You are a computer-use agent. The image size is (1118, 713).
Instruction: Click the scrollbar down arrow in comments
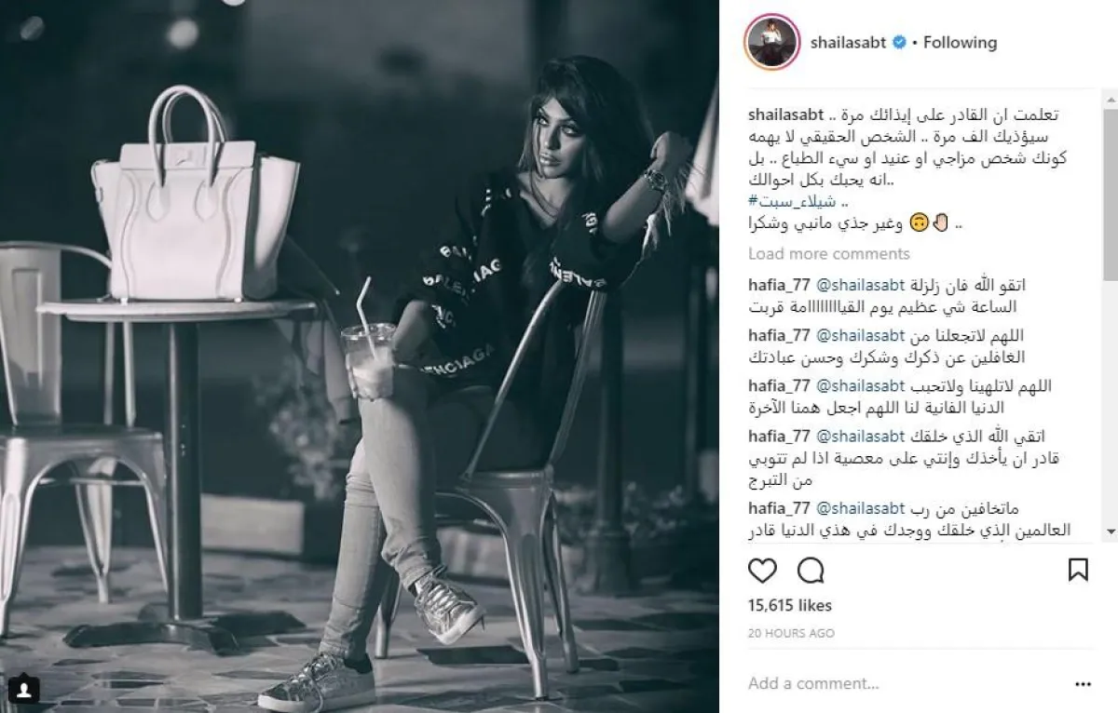tap(1110, 532)
